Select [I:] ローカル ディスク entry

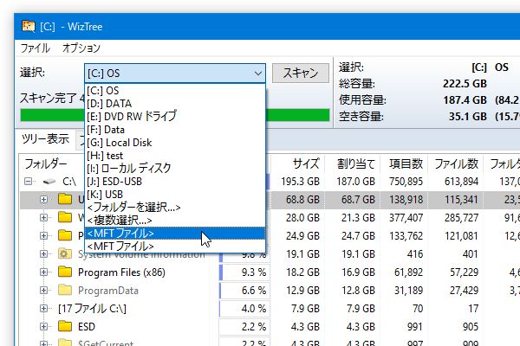[x=175, y=168]
